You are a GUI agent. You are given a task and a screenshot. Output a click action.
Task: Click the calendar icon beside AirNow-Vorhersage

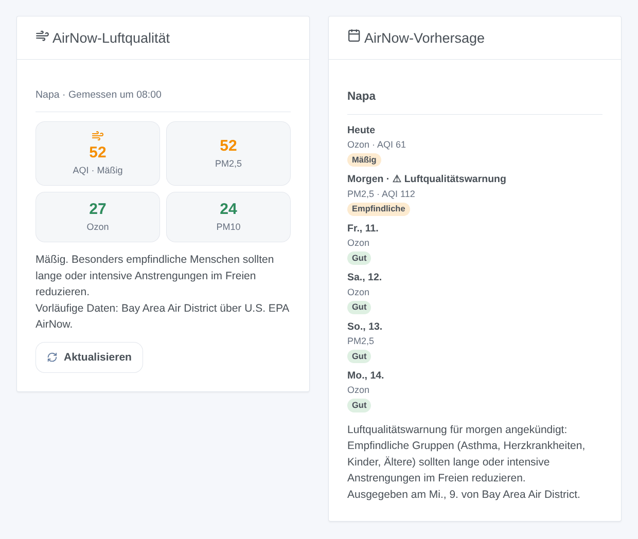pos(354,35)
